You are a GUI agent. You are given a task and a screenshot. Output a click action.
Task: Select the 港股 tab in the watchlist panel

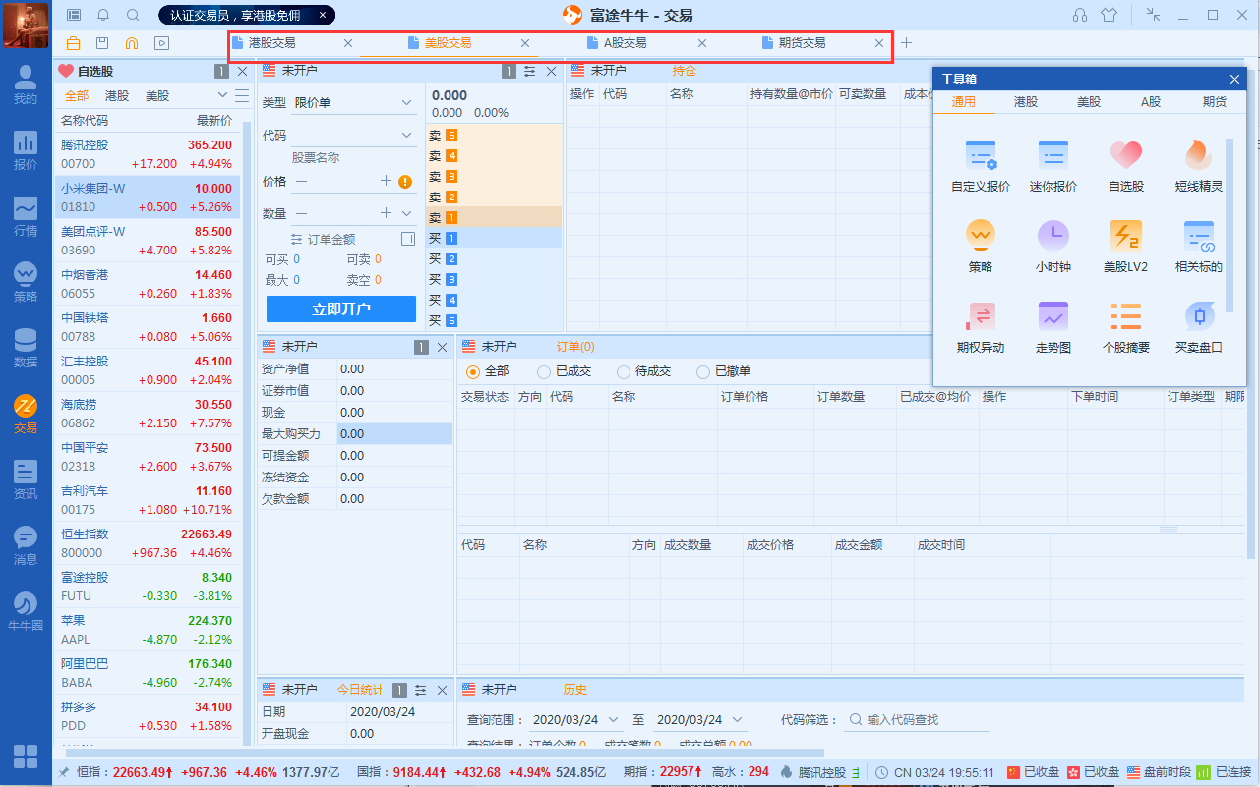117,95
